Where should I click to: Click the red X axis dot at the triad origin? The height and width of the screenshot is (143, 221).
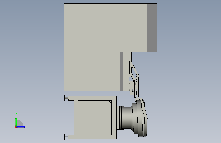[16, 127]
